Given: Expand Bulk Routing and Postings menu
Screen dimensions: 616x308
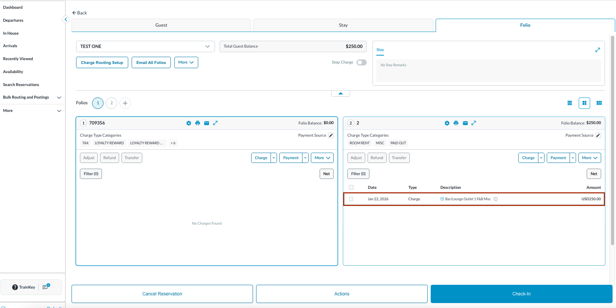Looking at the screenshot, I should point(59,97).
